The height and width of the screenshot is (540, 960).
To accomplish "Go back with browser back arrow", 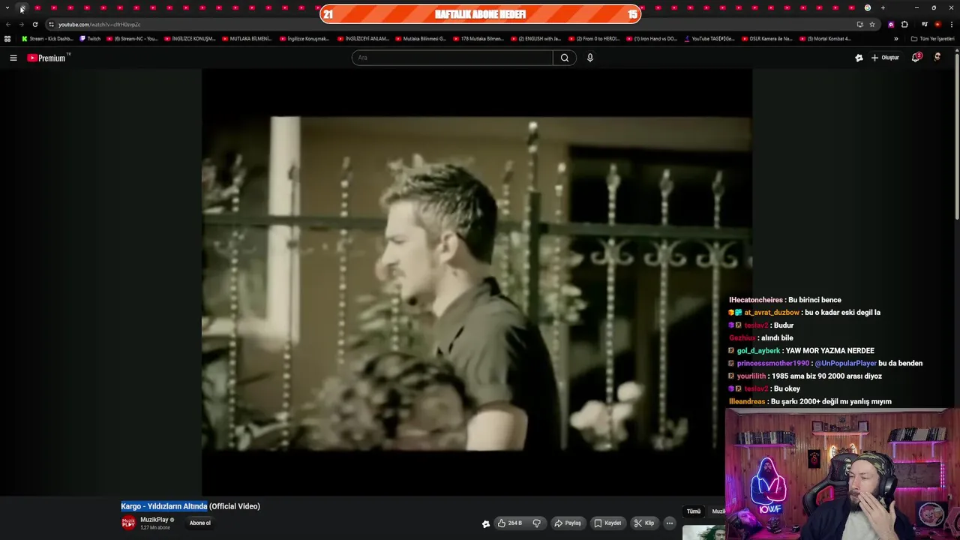I will click(x=7, y=24).
